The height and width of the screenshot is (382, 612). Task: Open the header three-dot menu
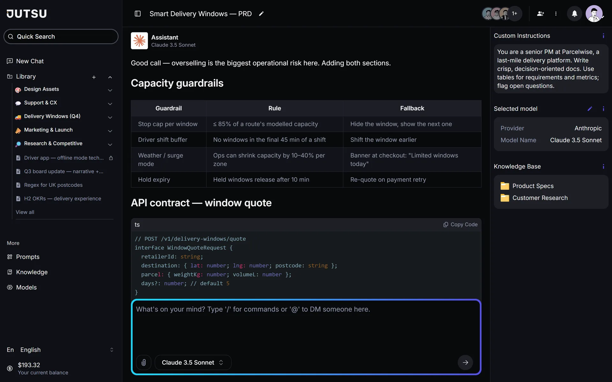pyautogui.click(x=556, y=14)
